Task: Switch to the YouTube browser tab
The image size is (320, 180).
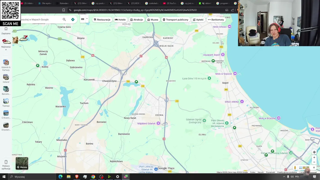Action: click(169, 3)
